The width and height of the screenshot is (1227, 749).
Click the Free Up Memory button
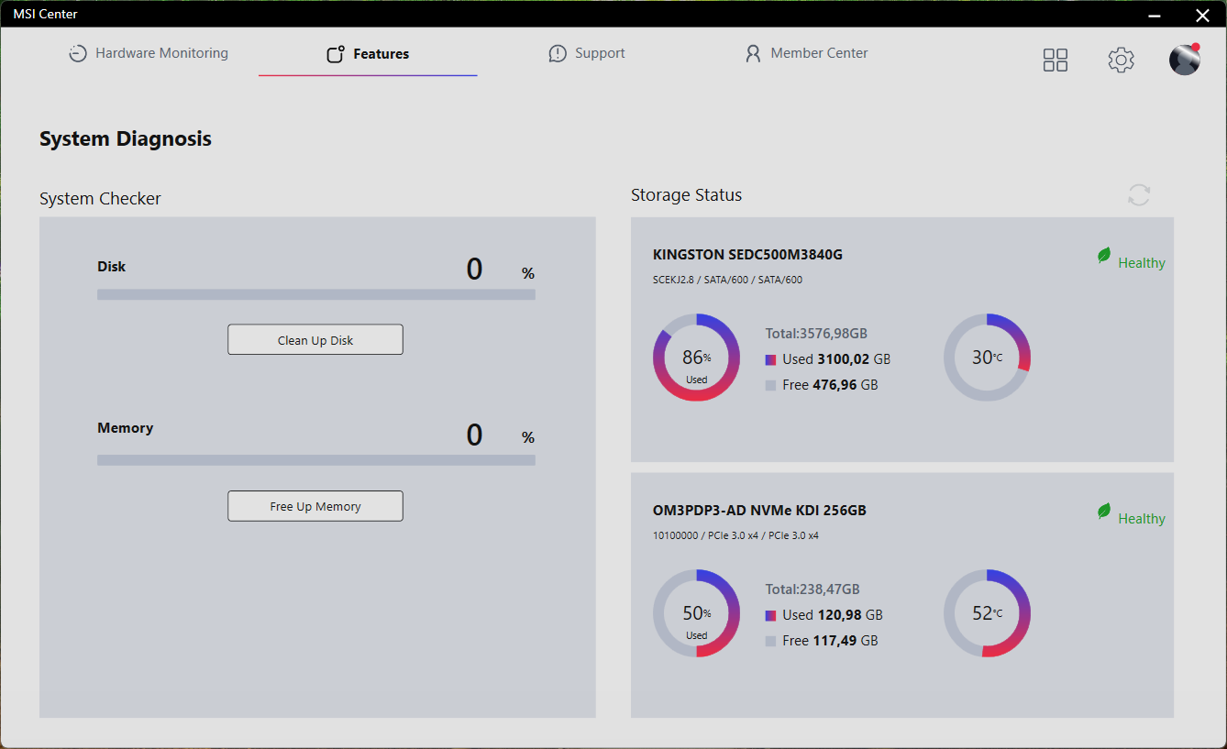pyautogui.click(x=315, y=506)
